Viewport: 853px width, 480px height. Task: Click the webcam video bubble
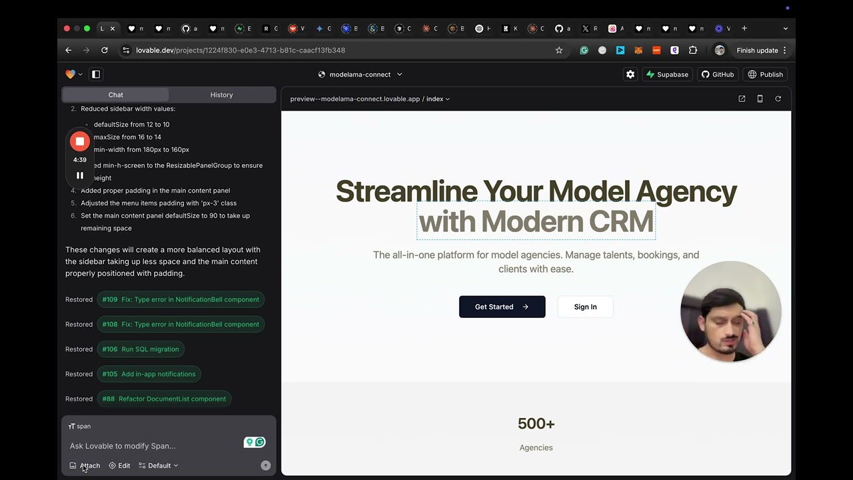[730, 311]
